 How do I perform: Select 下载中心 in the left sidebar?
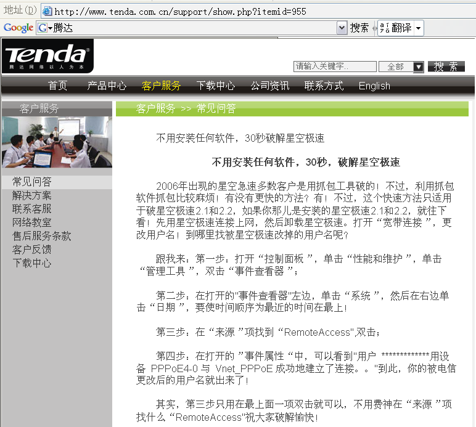[32, 262]
